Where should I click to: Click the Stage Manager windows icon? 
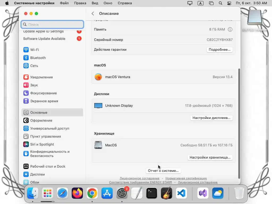coord(211,3)
